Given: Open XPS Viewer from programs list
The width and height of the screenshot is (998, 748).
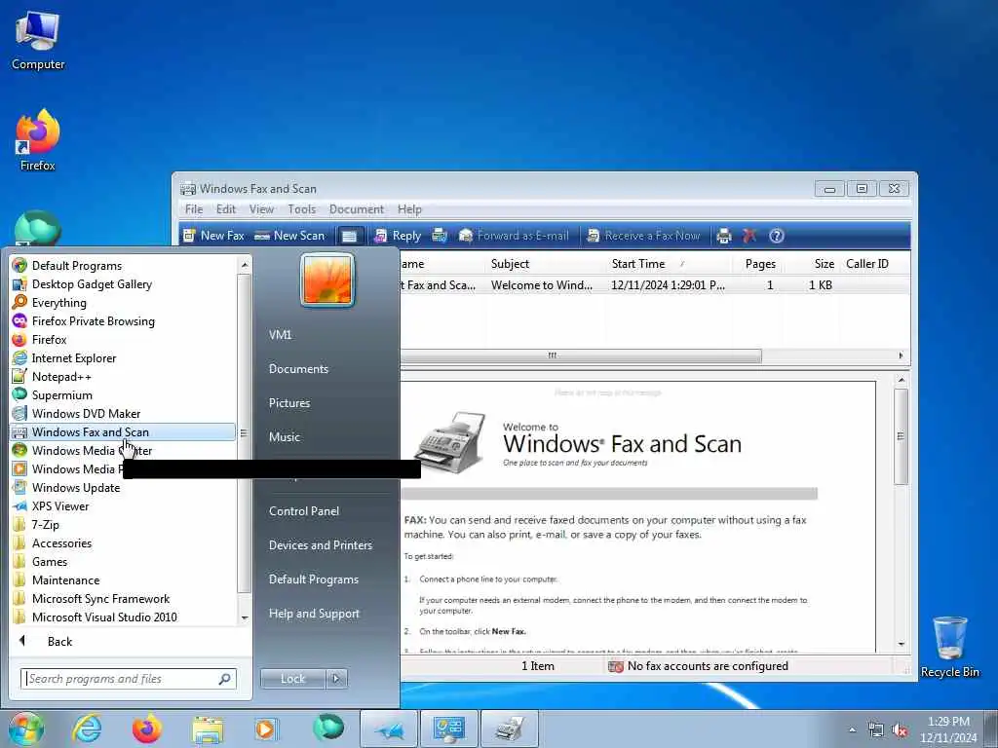Looking at the screenshot, I should pos(124,506).
